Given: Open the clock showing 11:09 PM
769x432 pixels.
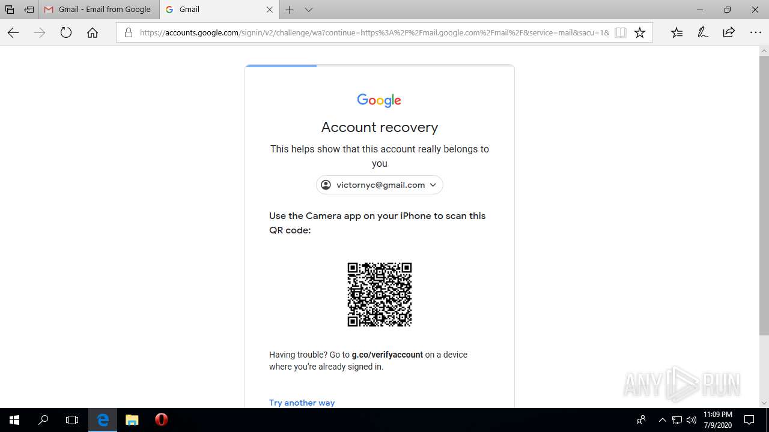Looking at the screenshot, I should coord(718,420).
